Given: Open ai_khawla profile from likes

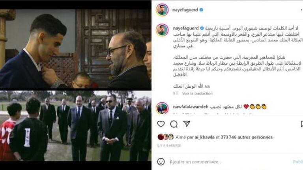Looking at the screenshot, I should [x=204, y=137].
